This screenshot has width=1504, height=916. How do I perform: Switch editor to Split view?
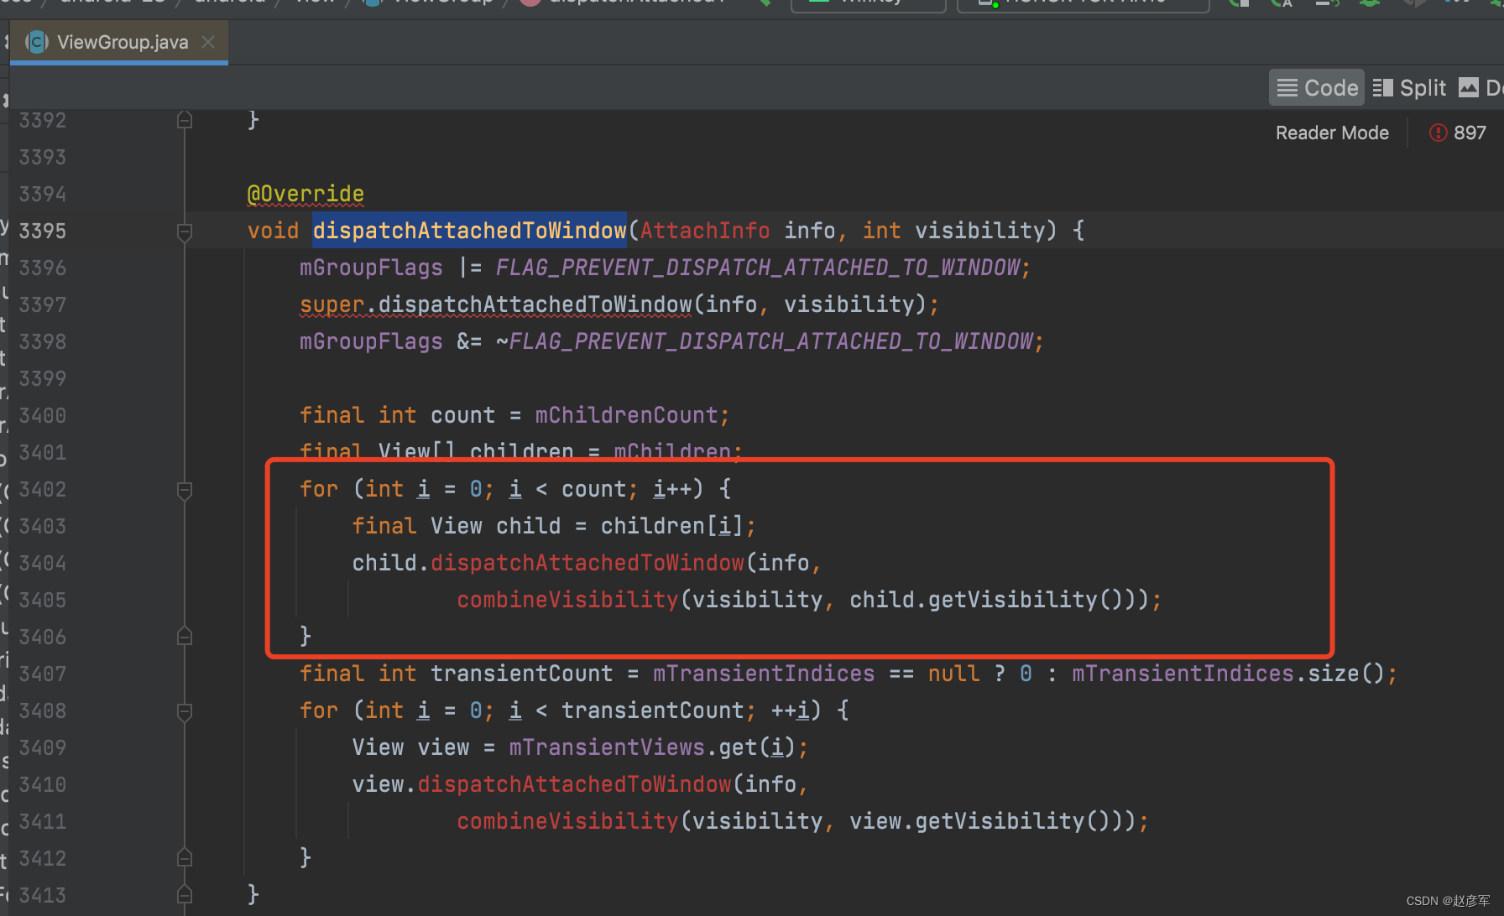[x=1409, y=87]
